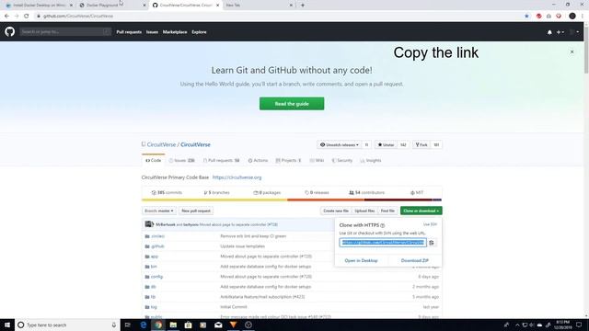Open the circuitverse.org website link
This screenshot has height=331, width=589.
click(x=237, y=177)
